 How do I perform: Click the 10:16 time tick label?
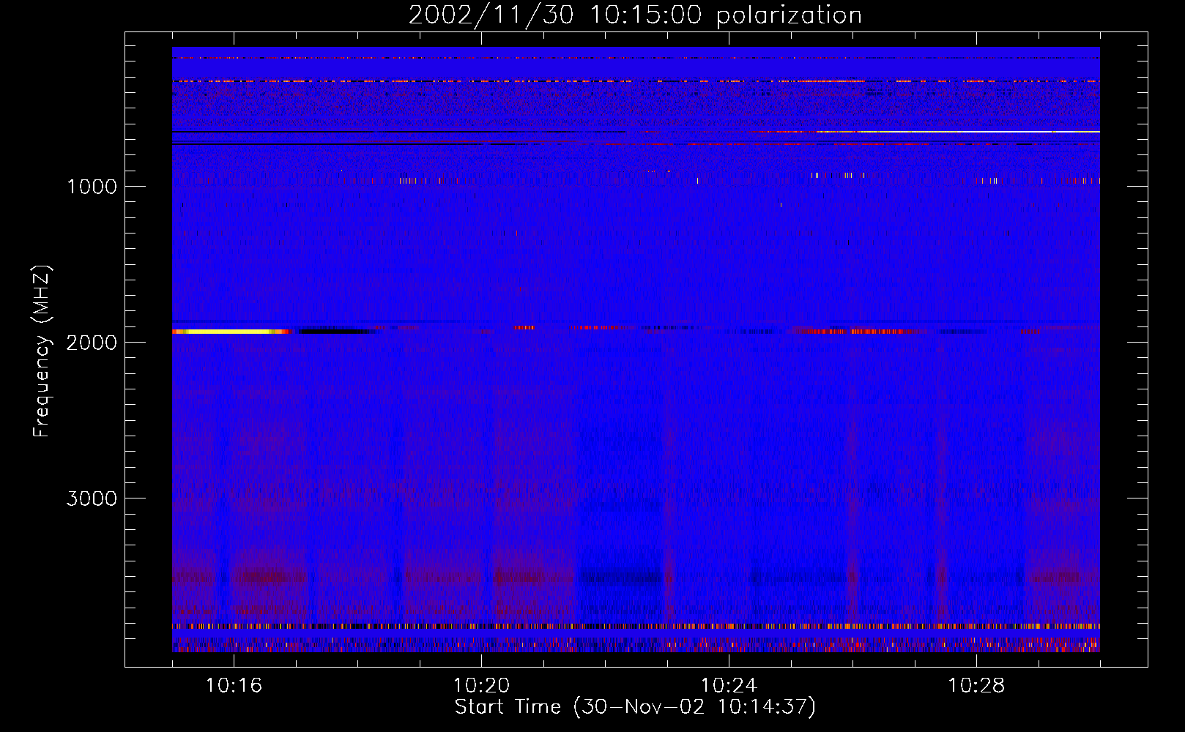[x=234, y=686]
